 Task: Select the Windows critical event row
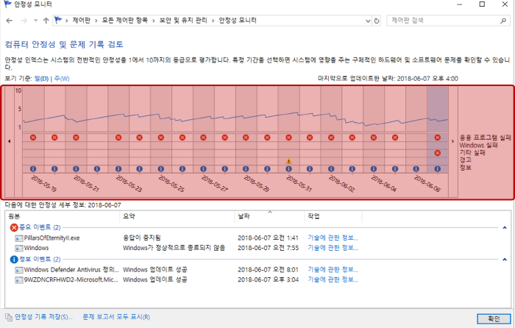187,248
